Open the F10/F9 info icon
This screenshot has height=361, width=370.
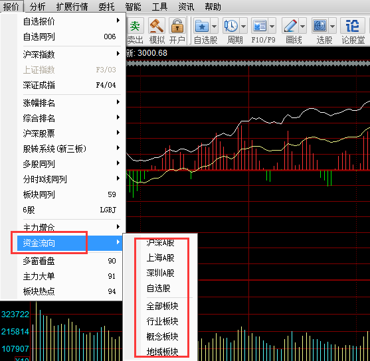[x=259, y=26]
